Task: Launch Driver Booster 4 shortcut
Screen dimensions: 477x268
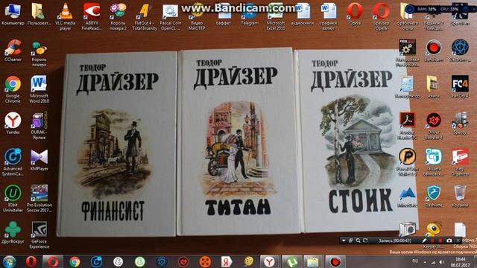Action: pyautogui.click(x=434, y=126)
